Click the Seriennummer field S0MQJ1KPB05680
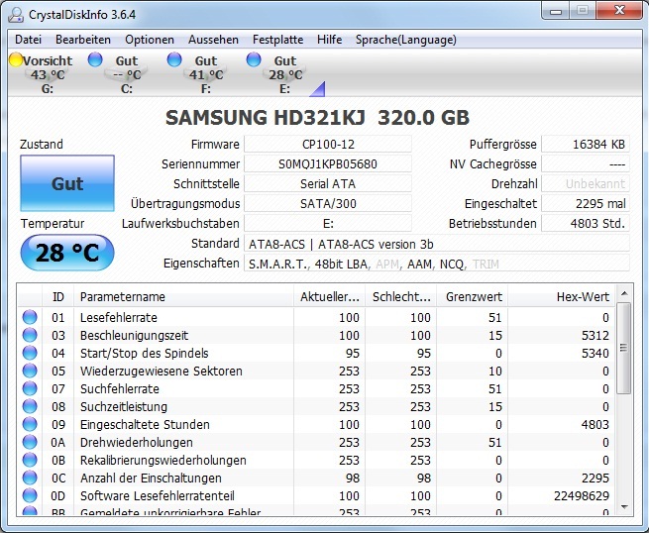The height and width of the screenshot is (533, 649). [328, 163]
